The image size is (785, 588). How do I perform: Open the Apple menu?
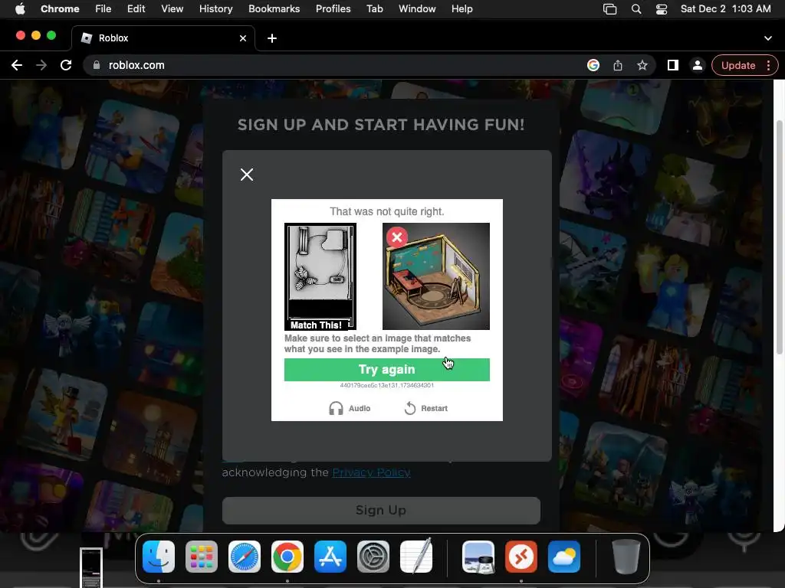point(20,9)
